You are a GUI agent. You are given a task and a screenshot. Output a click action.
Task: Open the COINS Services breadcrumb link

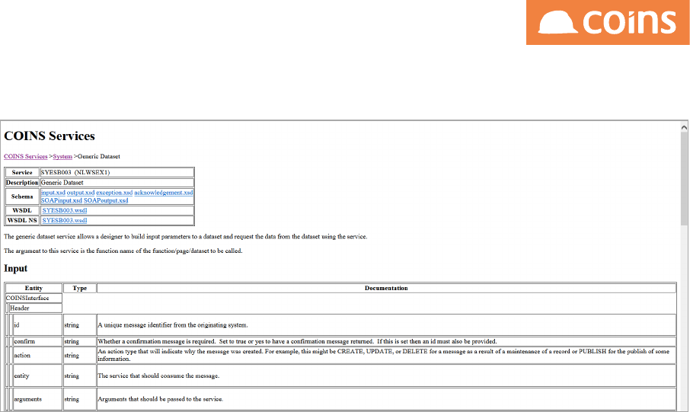click(26, 156)
